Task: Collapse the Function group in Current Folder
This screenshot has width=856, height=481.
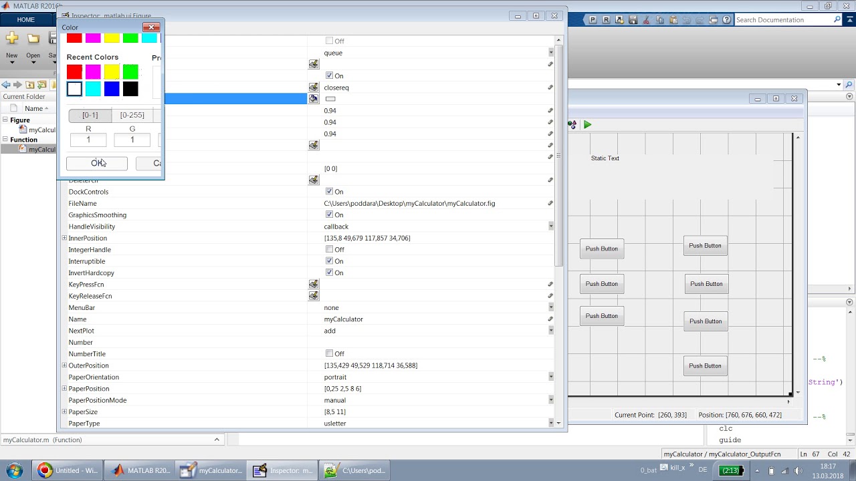Action: coord(5,140)
